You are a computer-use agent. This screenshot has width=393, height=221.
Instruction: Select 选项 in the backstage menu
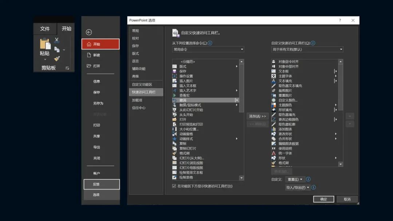102,195
